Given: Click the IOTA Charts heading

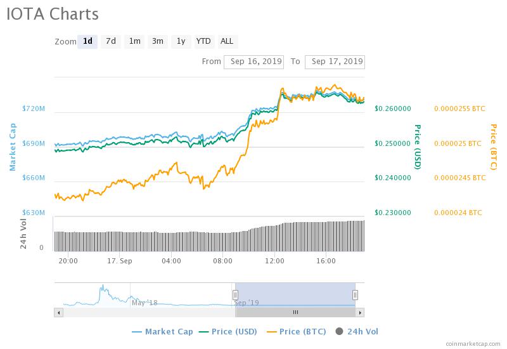Looking at the screenshot, I should tap(53, 14).
